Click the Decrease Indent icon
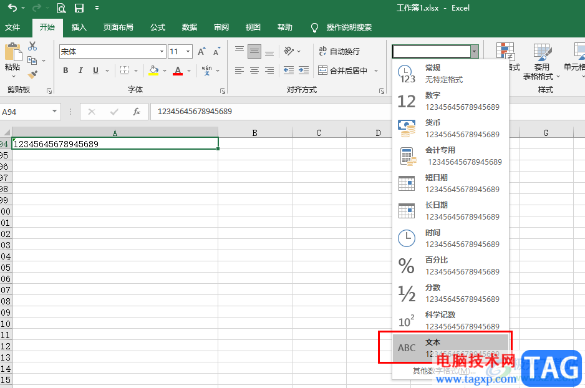 289,70
